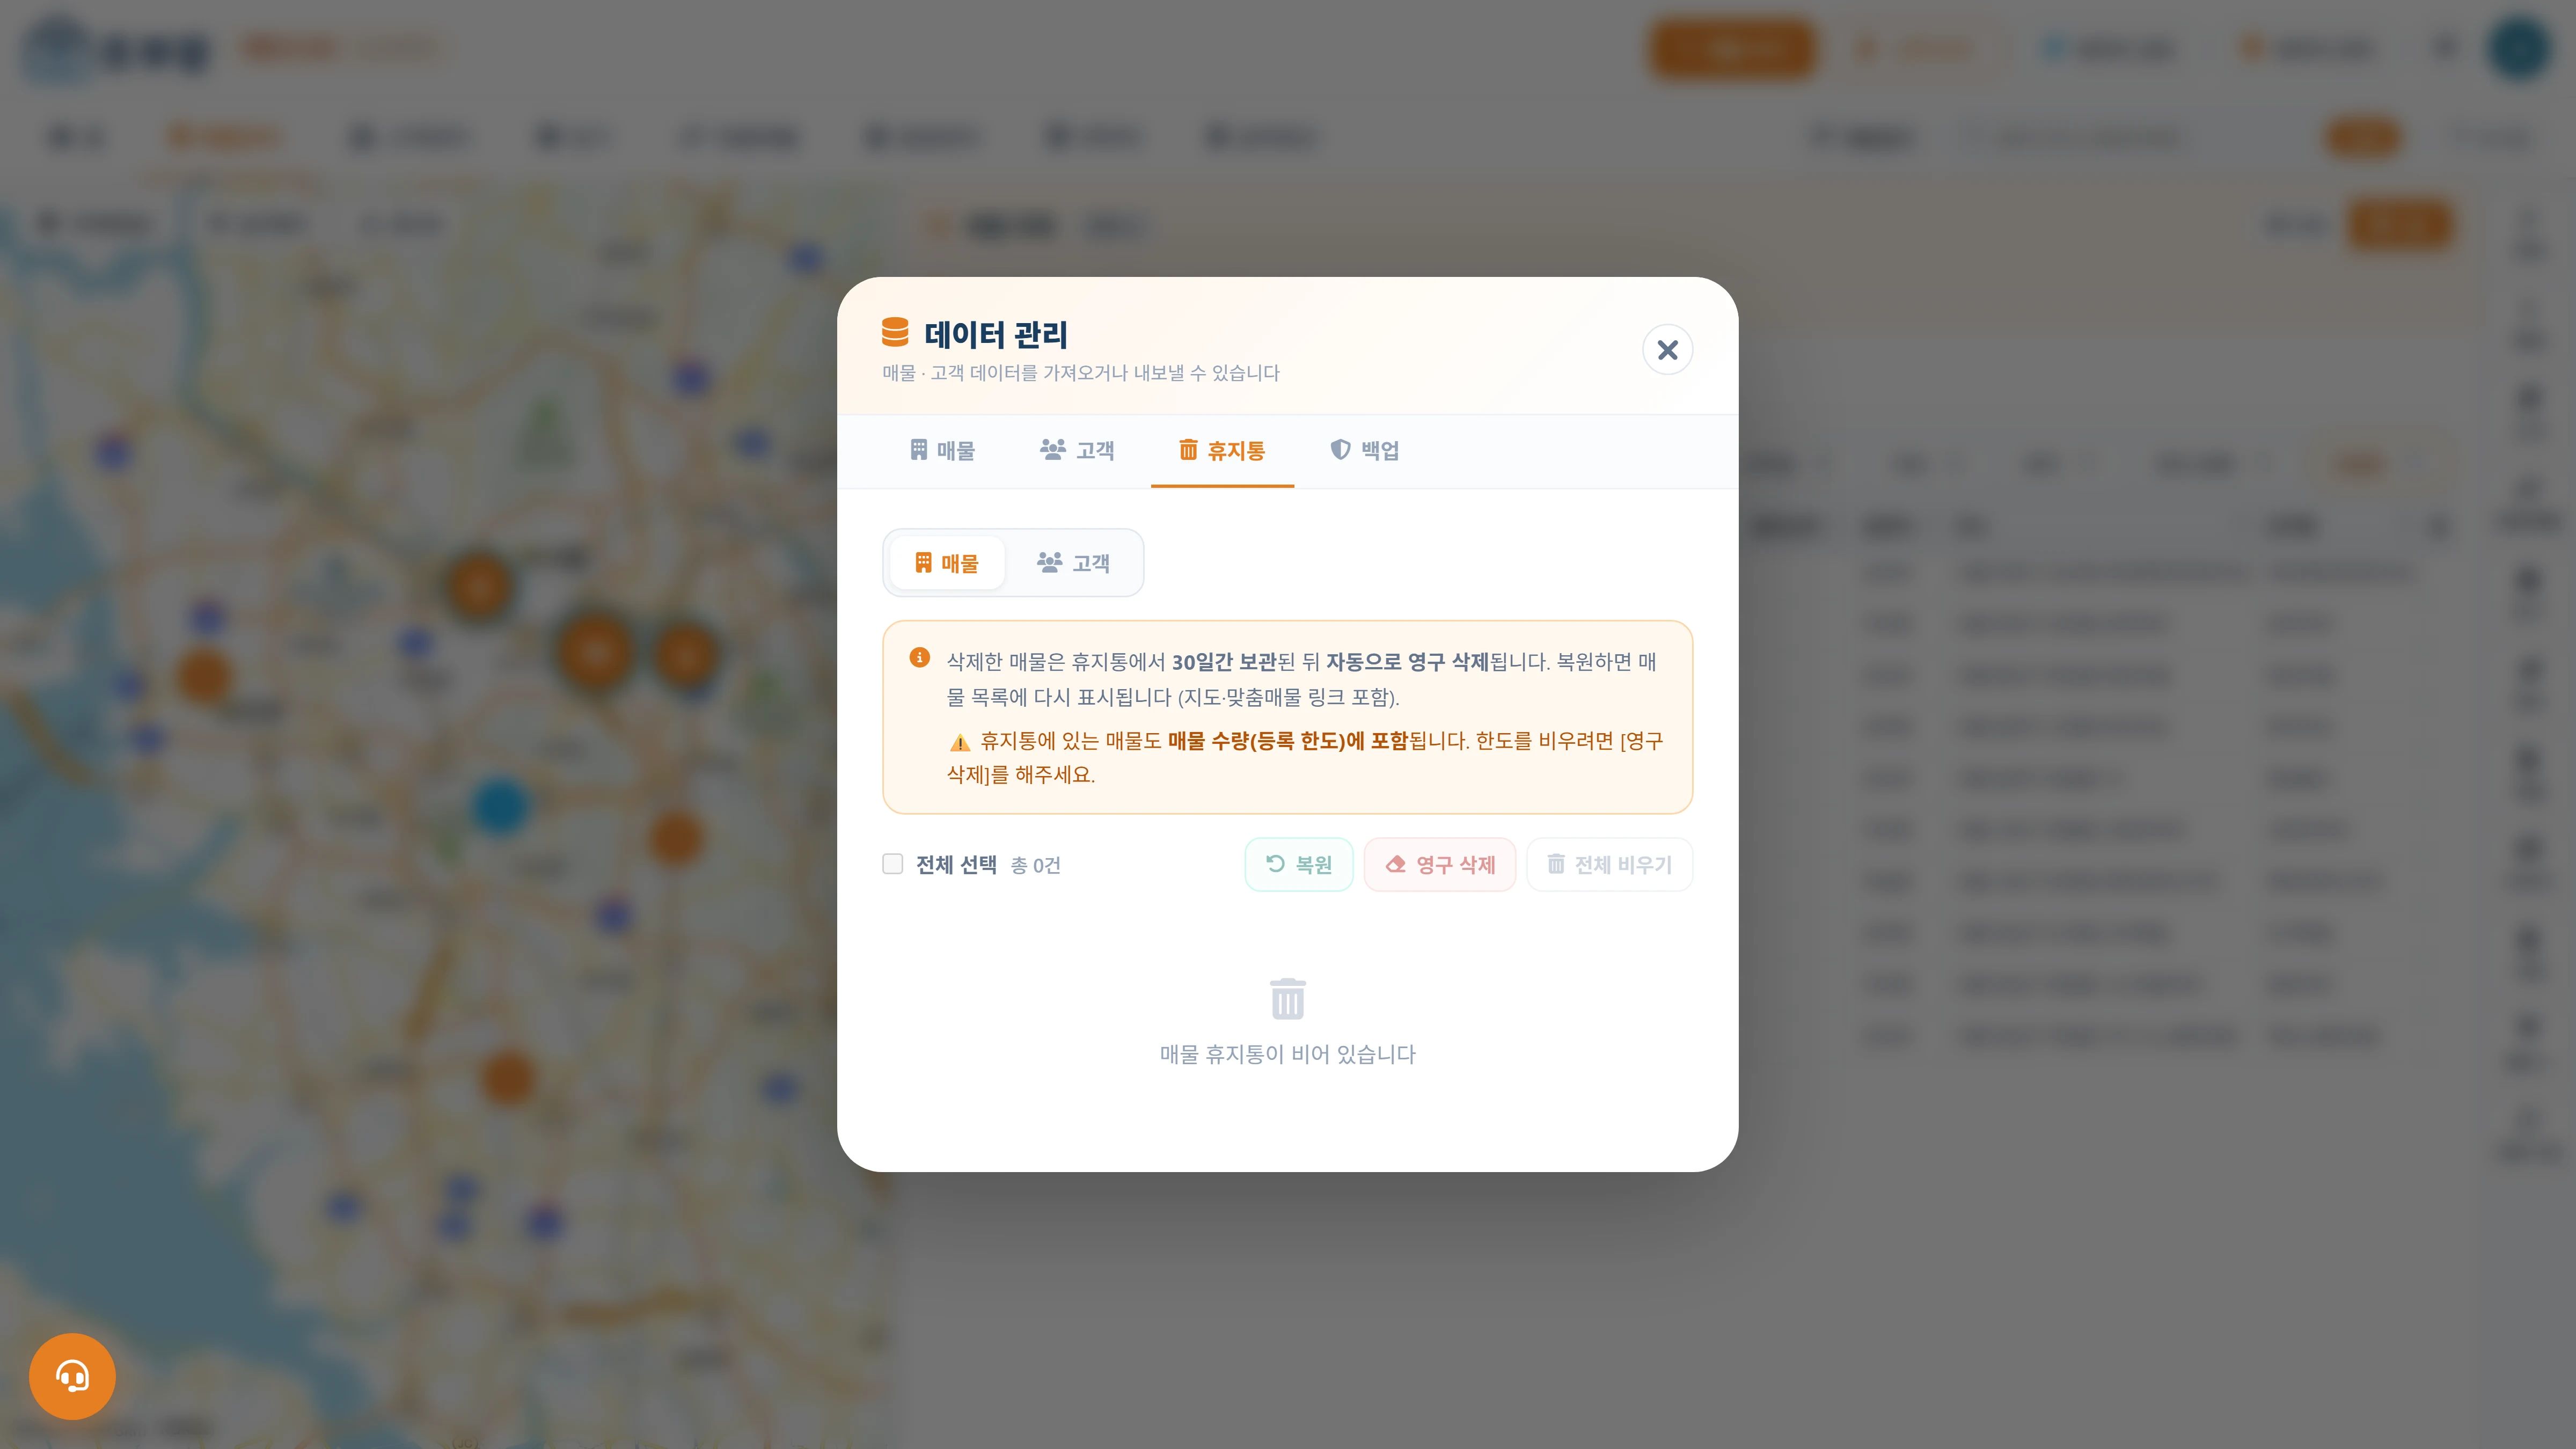Click the 매물 휴지통이 비어 있습니다 message
This screenshot has width=2576, height=1449.
click(x=1287, y=1054)
